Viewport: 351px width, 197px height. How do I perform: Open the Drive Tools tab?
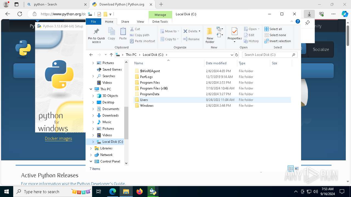pyautogui.click(x=160, y=22)
